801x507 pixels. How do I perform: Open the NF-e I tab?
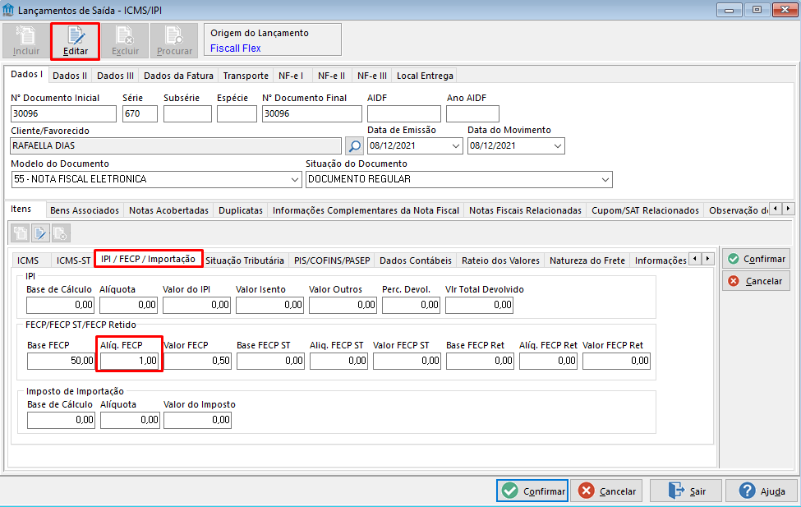[291, 76]
